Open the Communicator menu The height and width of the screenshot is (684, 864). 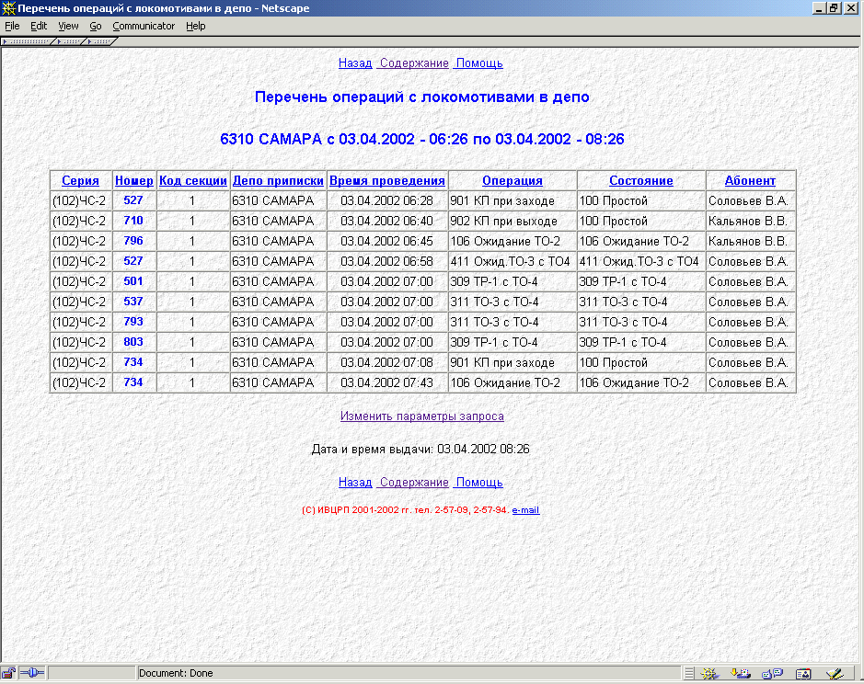pyautogui.click(x=144, y=26)
